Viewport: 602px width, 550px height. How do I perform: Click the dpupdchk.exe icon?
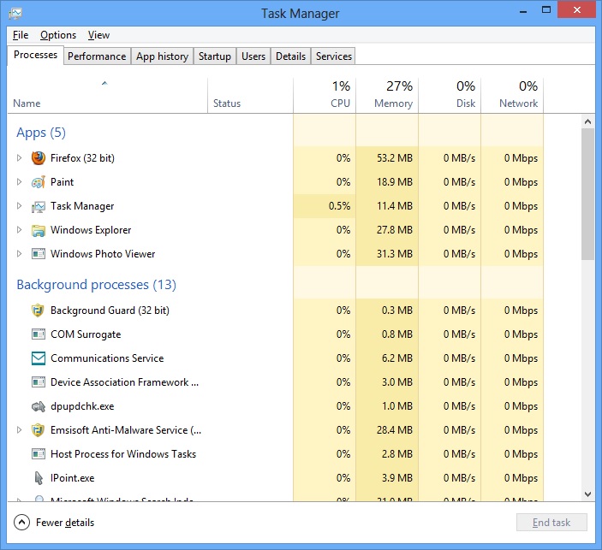pyautogui.click(x=38, y=406)
